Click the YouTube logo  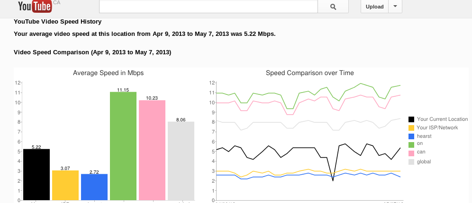click(x=35, y=6)
